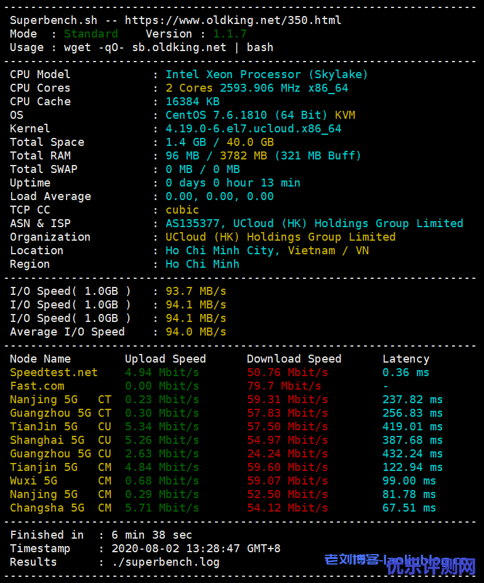The width and height of the screenshot is (484, 583).
Task: Click the Ho Chi Minh City location value
Action: [x=267, y=251]
